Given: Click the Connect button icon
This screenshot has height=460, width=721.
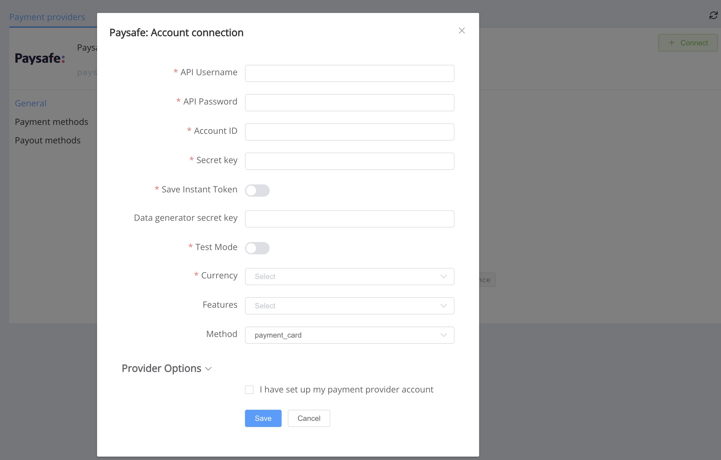Looking at the screenshot, I should [671, 43].
